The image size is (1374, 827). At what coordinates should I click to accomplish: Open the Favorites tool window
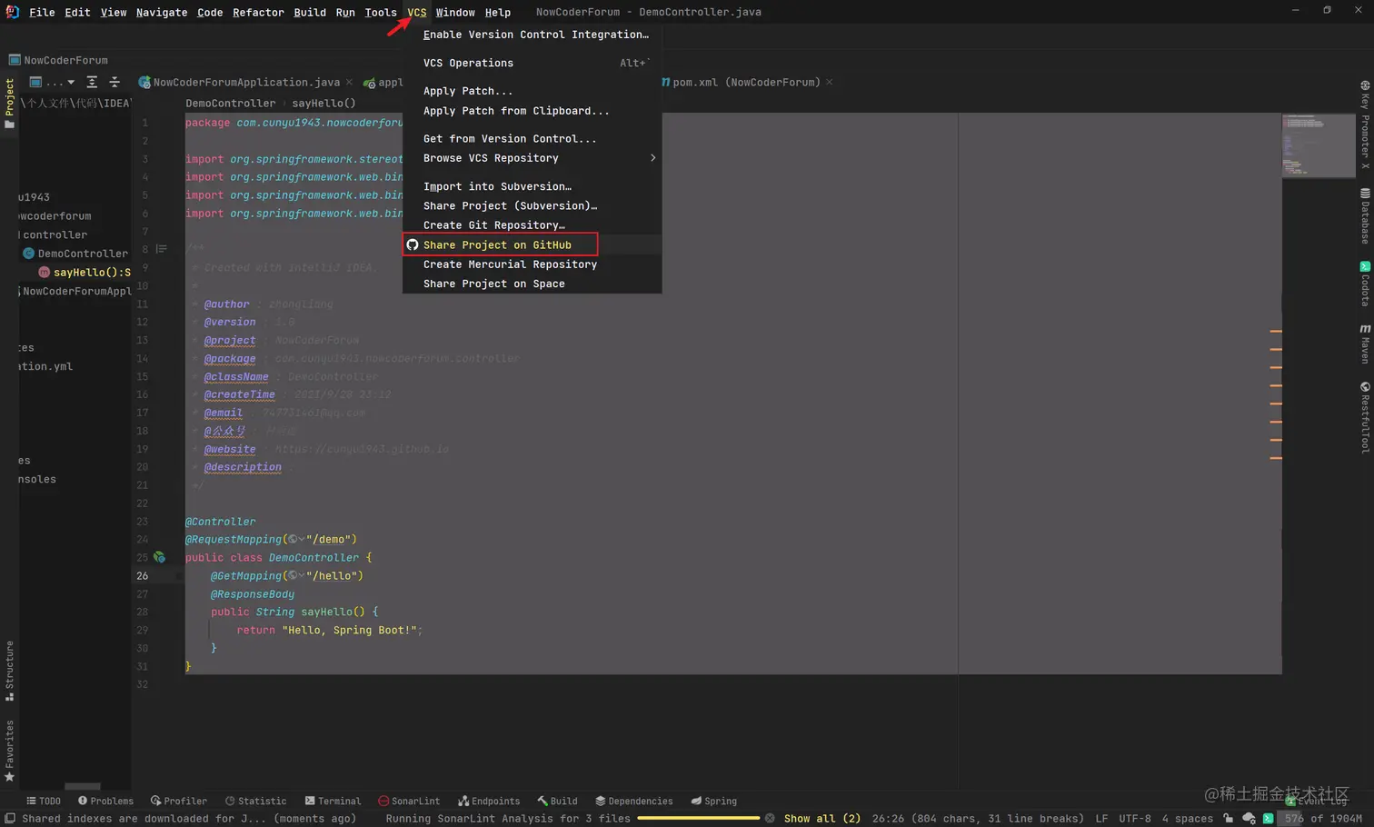click(x=9, y=751)
